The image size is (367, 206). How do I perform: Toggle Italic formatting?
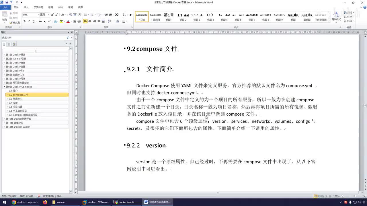(29, 21)
